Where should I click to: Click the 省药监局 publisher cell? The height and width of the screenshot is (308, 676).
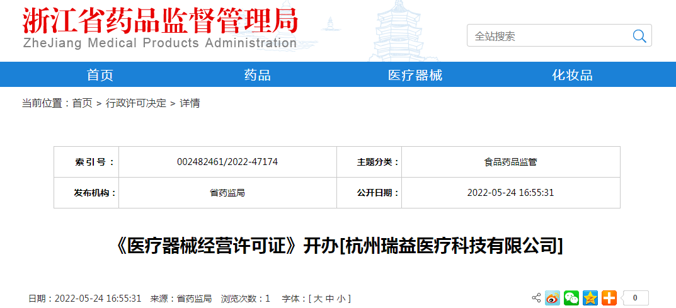pos(227,193)
